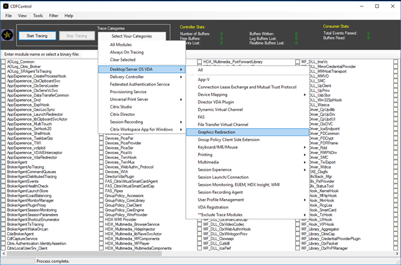Open the Filter menu in menu bar
This screenshot has height=265, width=401.
[x=53, y=15]
